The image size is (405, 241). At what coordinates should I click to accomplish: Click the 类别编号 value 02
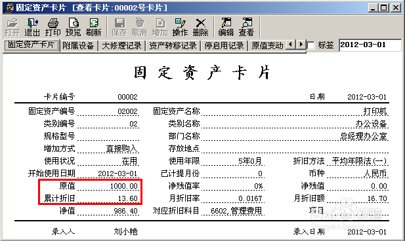(x=133, y=124)
